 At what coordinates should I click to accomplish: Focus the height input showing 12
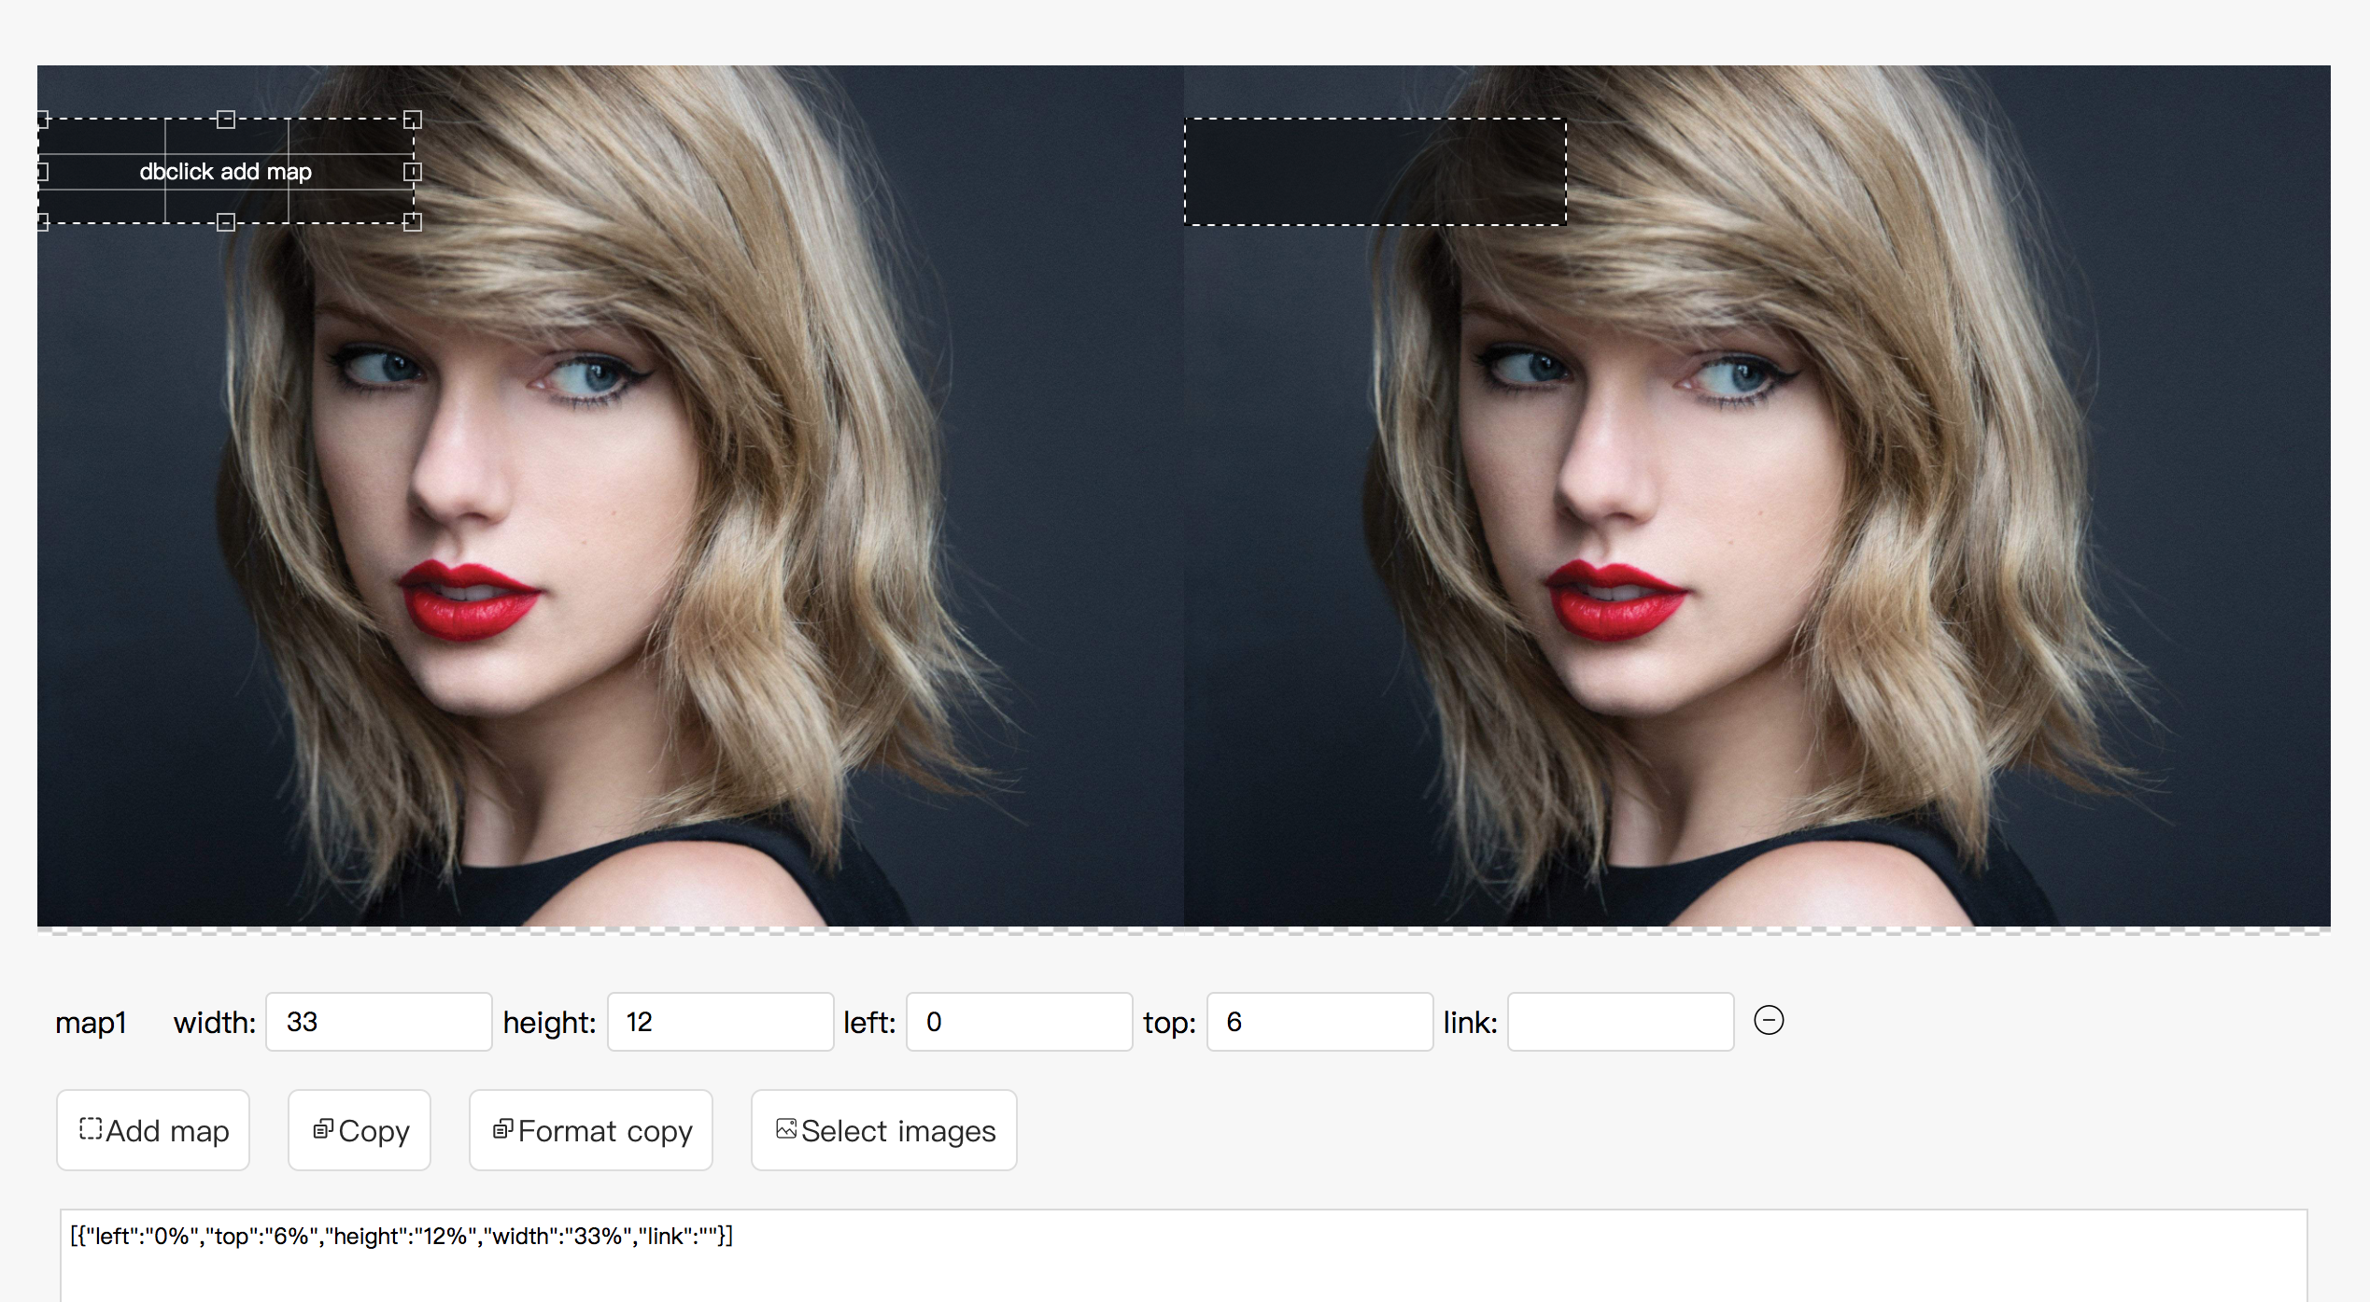(x=720, y=1022)
